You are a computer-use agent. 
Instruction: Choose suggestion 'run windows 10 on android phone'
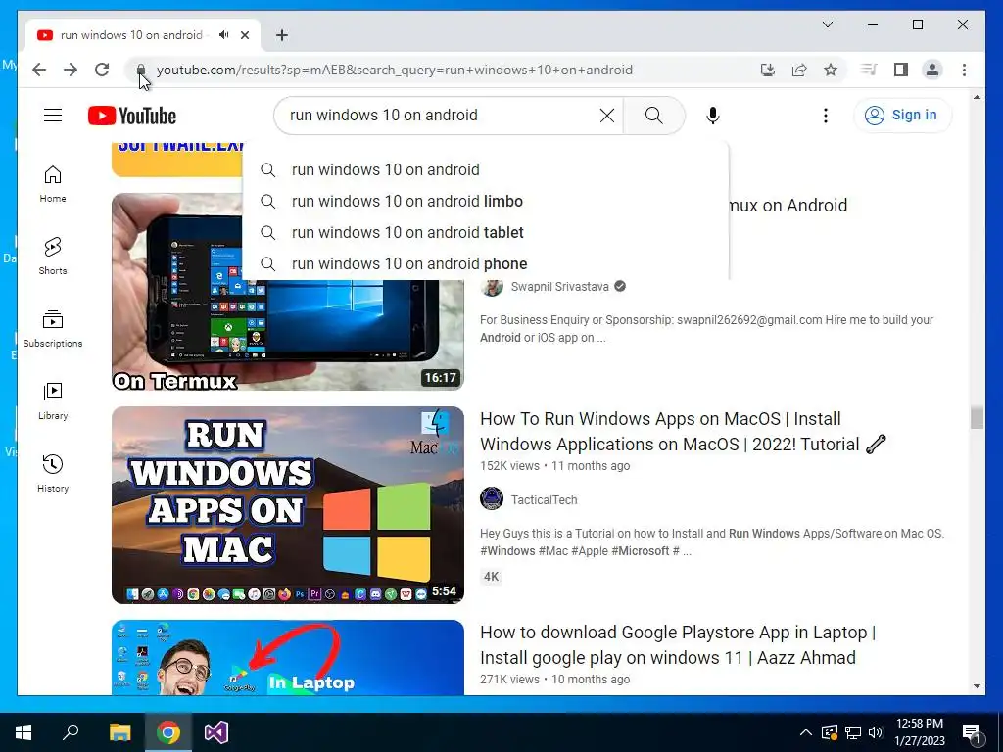coord(486,263)
